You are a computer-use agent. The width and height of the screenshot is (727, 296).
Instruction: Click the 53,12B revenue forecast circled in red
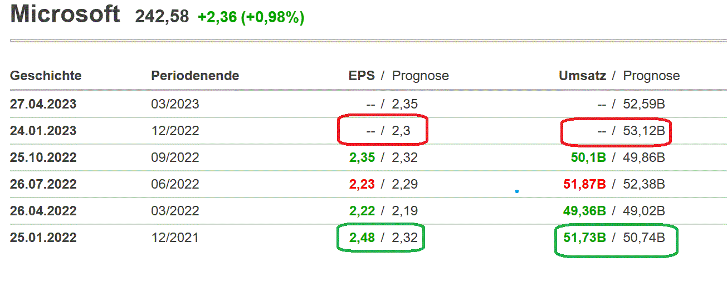click(644, 131)
